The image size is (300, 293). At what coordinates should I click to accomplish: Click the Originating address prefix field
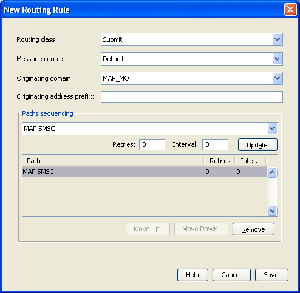click(192, 96)
